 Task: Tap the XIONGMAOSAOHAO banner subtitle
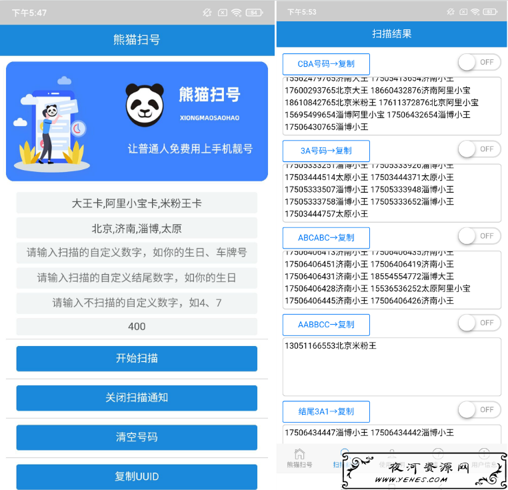[209, 118]
